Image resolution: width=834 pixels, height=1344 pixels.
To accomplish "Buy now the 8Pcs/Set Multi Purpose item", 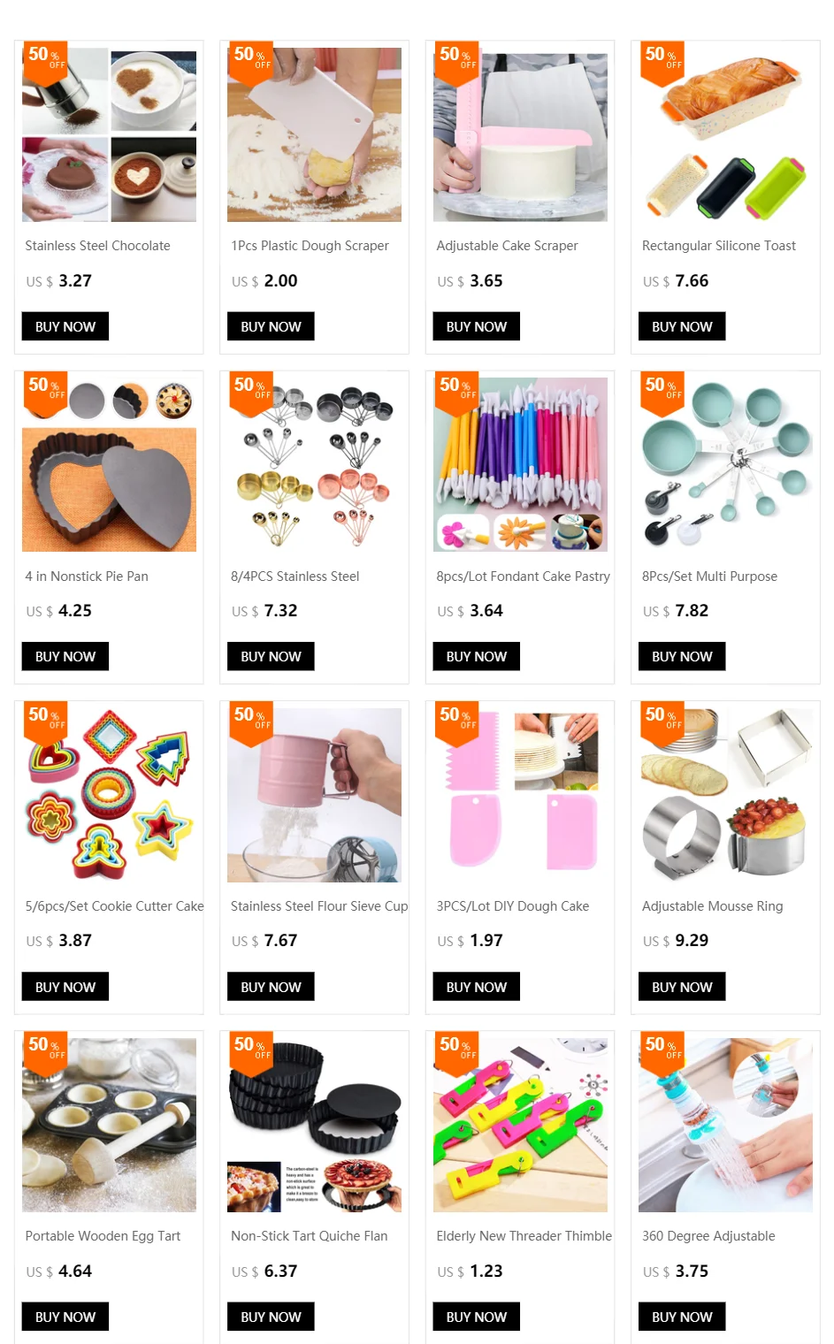I will (682, 656).
